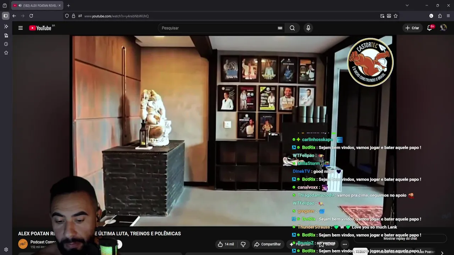454x255 pixels.
Task: Go back with browser back arrow
Action: click(x=14, y=16)
